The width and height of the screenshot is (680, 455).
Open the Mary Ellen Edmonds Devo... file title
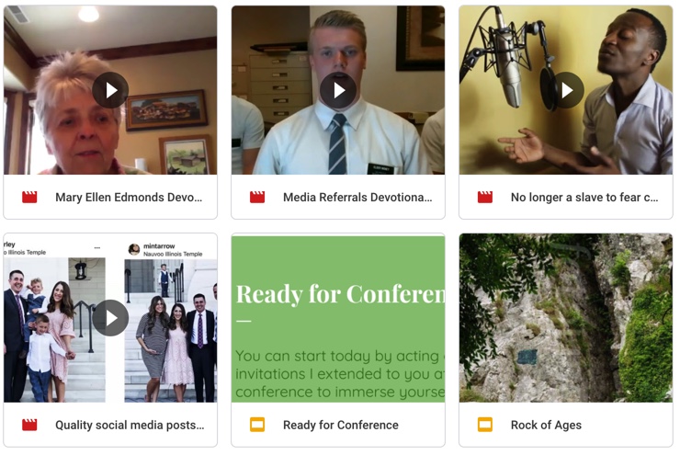(129, 198)
